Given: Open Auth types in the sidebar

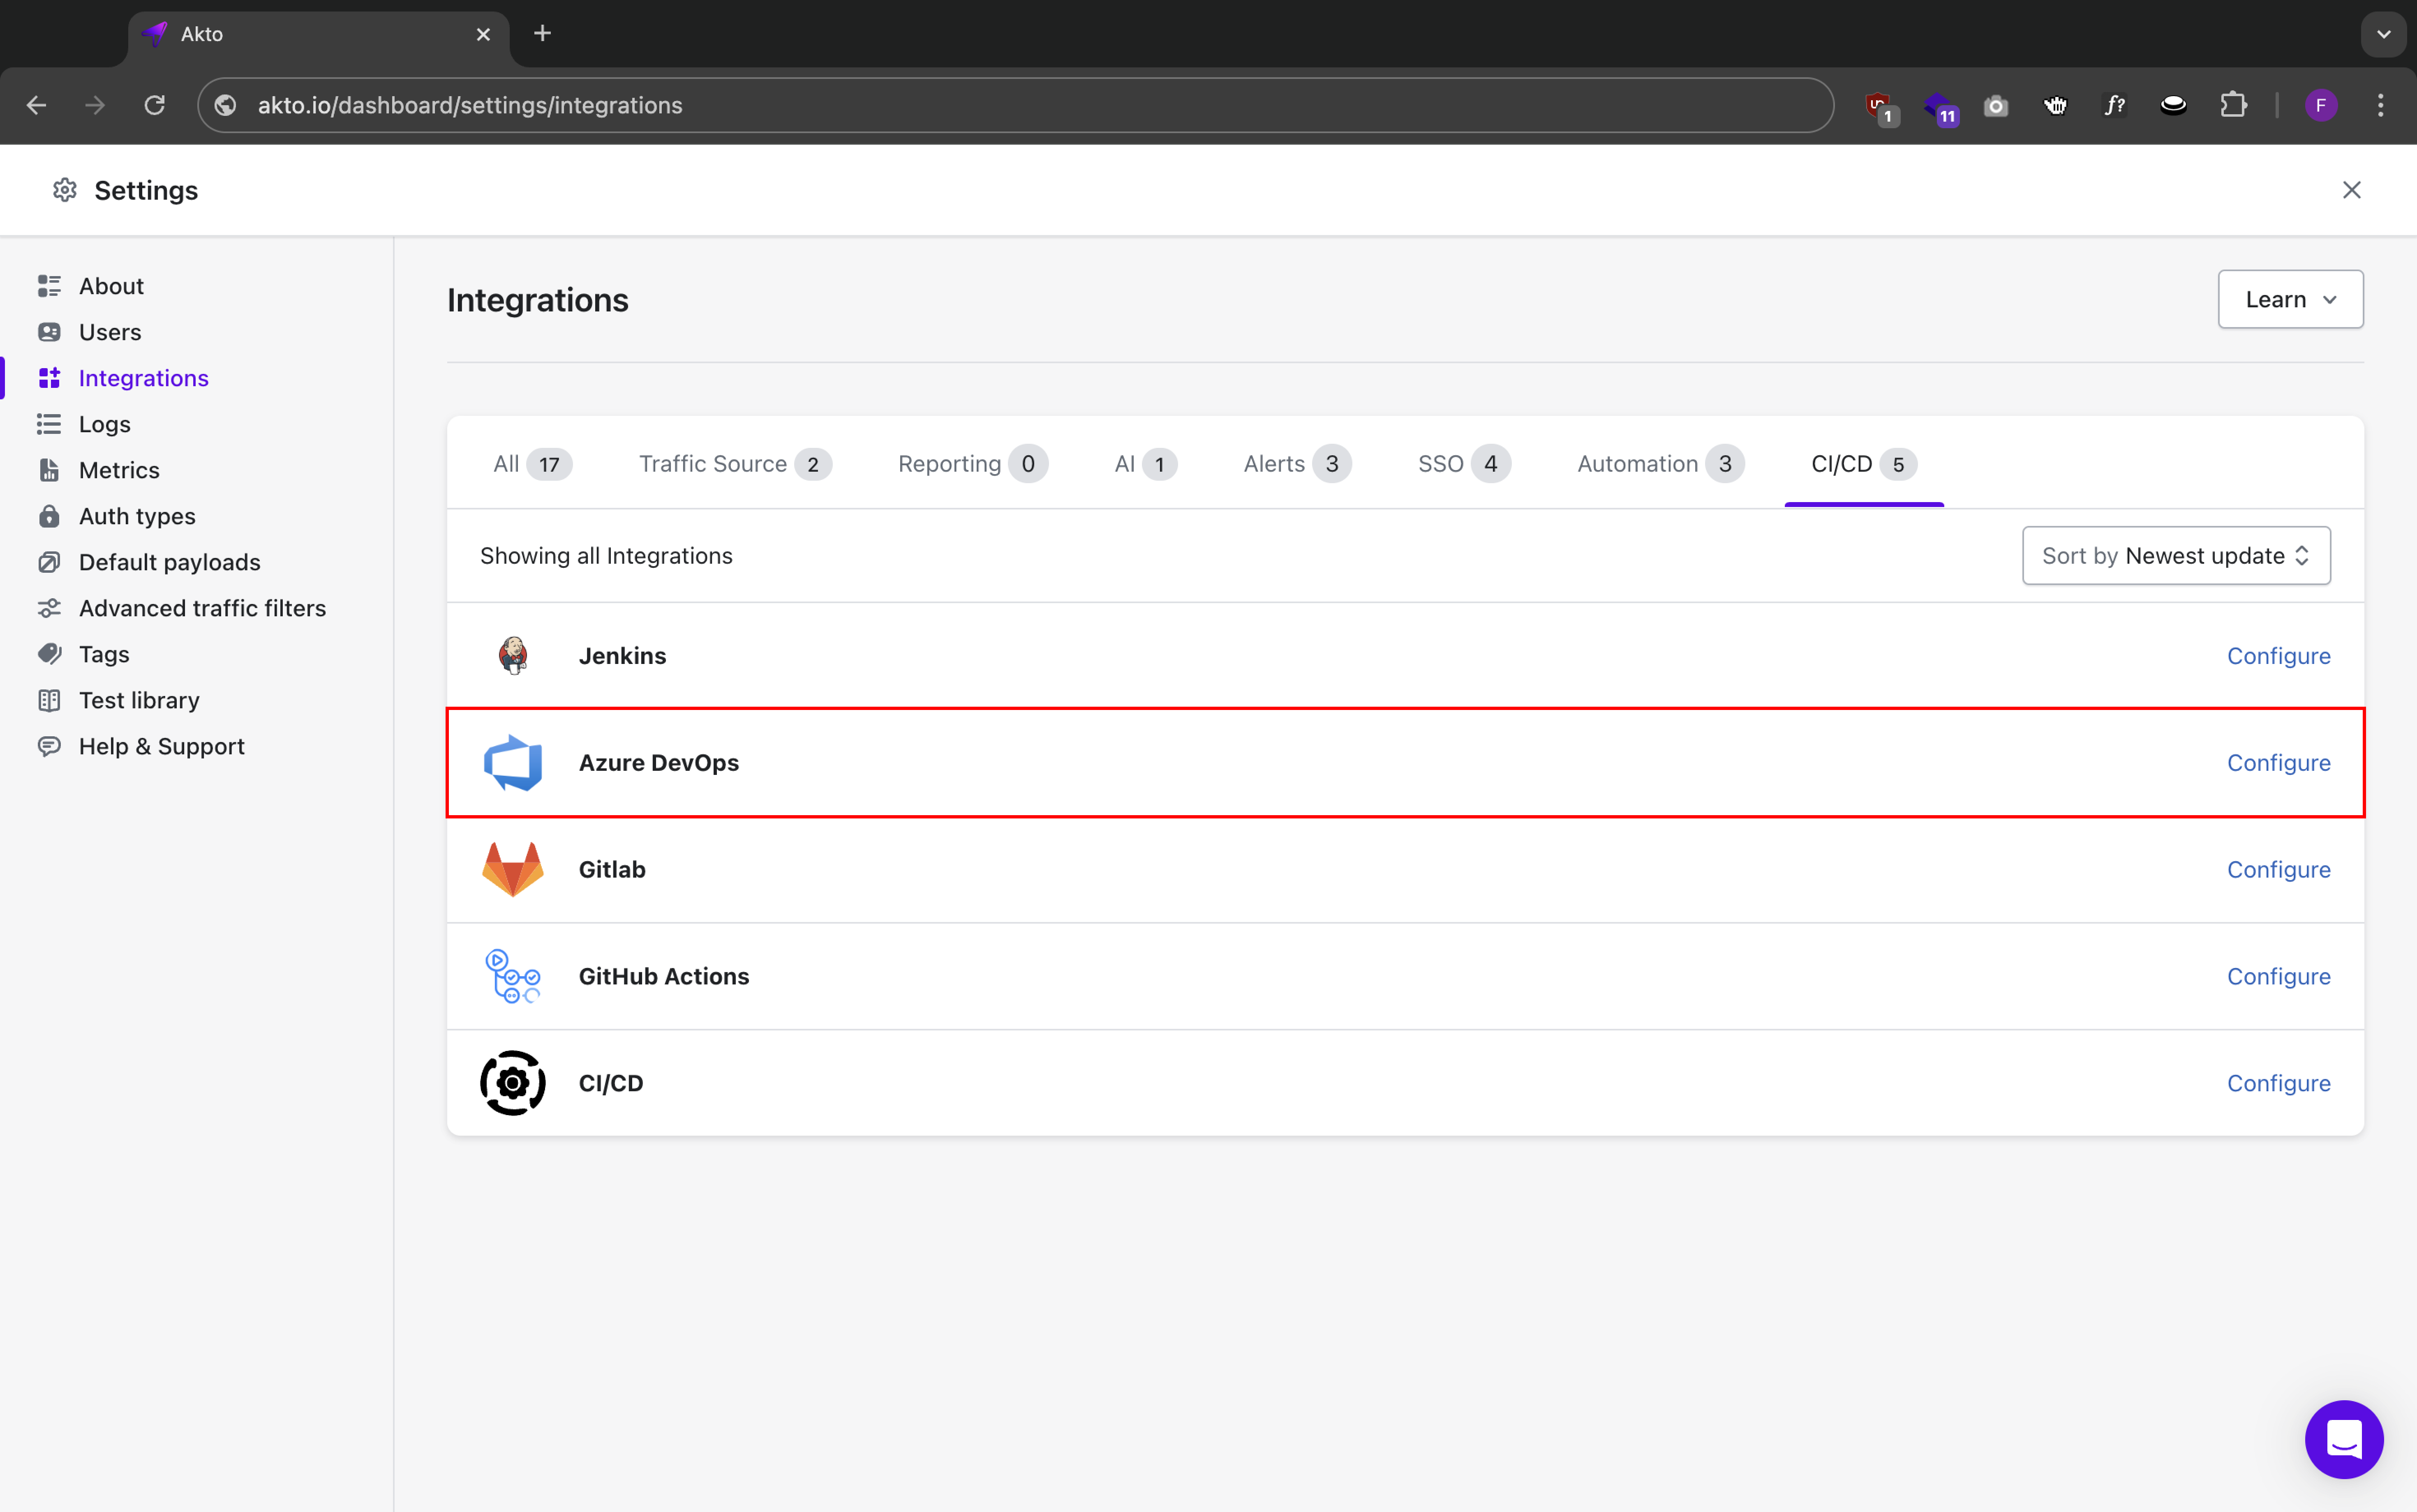Looking at the screenshot, I should (137, 516).
